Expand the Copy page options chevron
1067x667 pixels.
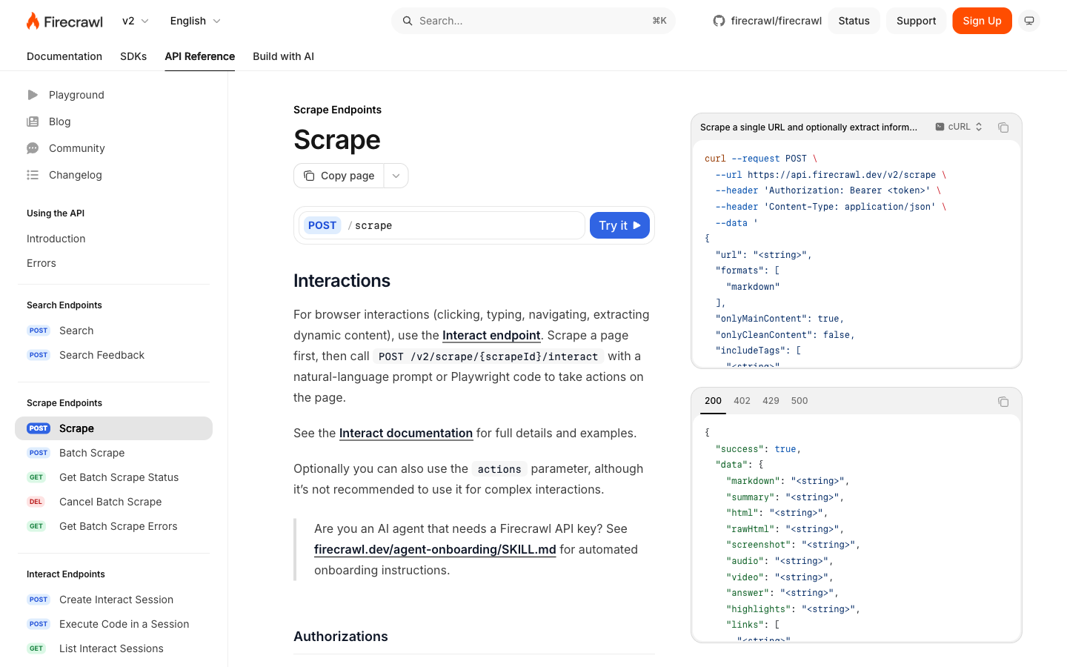[396, 176]
